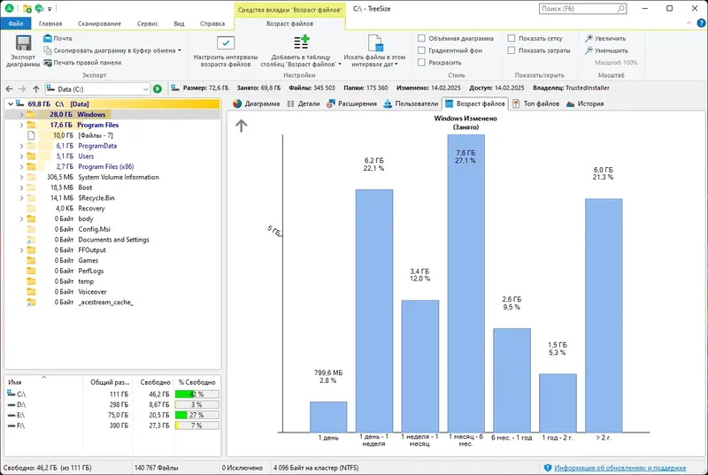Open Настроить интервалы возраста файлов
This screenshot has height=475, width=708.
(x=226, y=51)
